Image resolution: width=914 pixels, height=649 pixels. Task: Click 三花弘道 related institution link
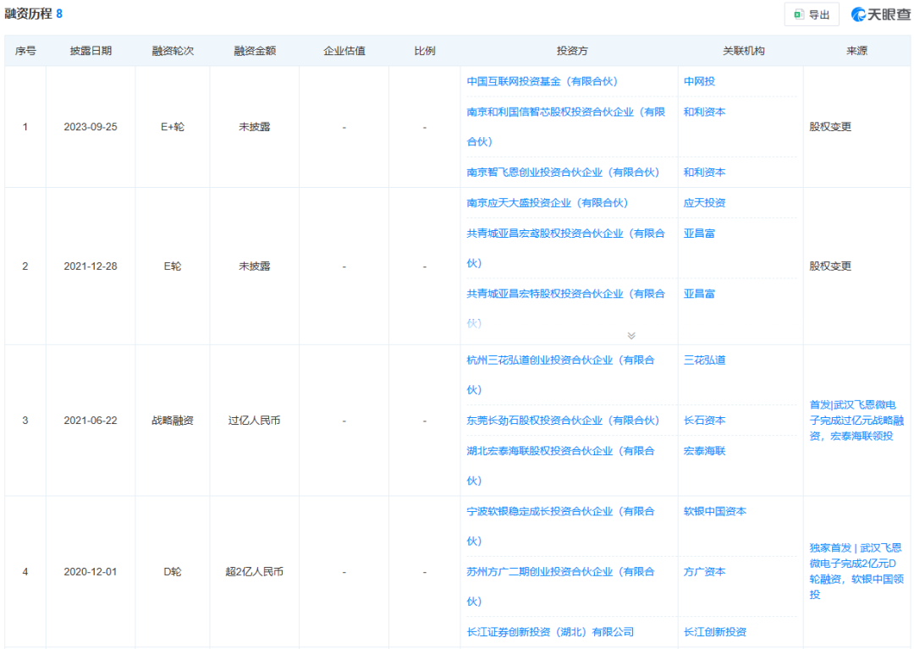pos(704,360)
